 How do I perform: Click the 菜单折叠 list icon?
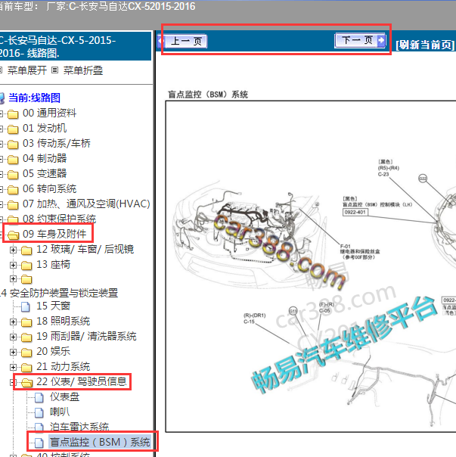coord(54,70)
